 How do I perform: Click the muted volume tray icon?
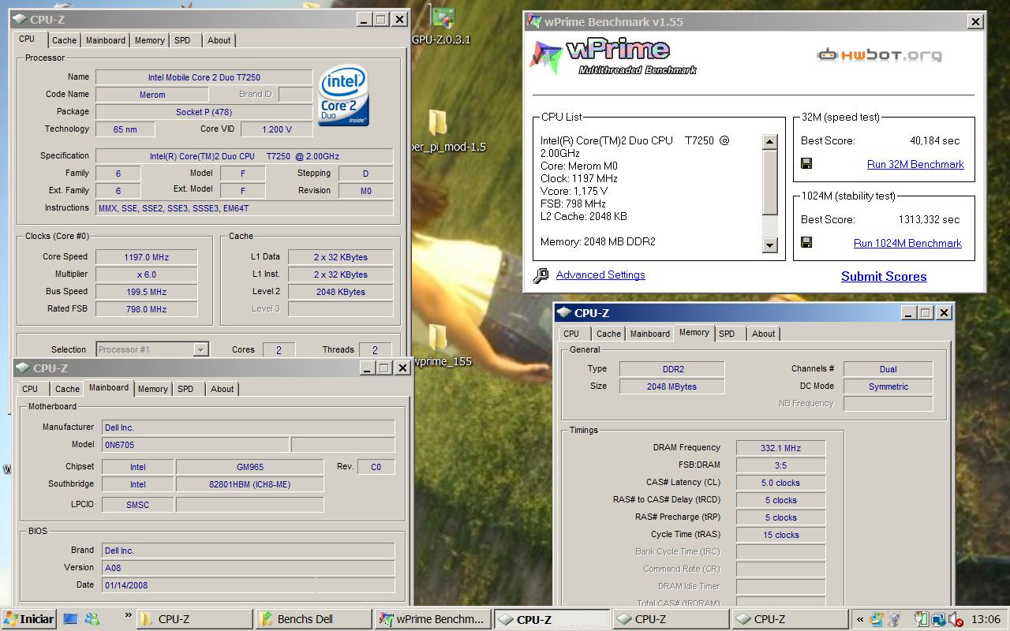(956, 619)
